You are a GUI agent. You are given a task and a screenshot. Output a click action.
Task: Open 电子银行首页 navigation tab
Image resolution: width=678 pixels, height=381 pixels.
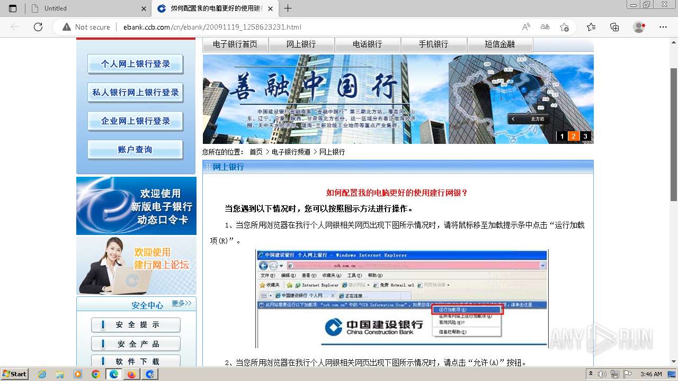point(235,44)
